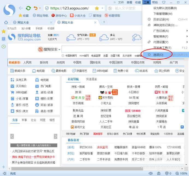Image resolution: width=189 pixels, height=176 pixels.
Task: Expand the address bar history dropdown
Action: 102,8
